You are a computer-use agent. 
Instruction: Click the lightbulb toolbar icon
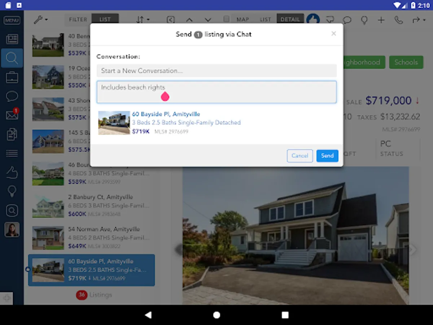364,20
